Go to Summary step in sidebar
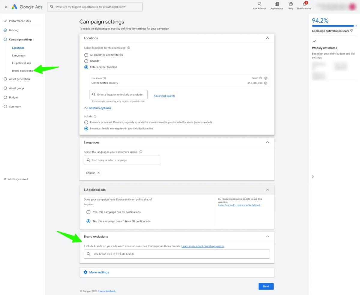360x295 pixels. click(15, 107)
